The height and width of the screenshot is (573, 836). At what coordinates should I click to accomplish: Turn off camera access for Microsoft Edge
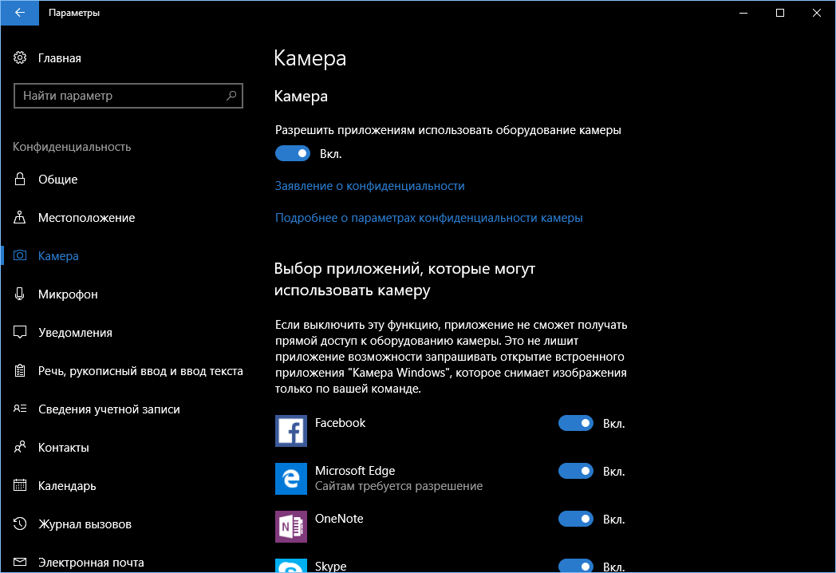pyautogui.click(x=576, y=471)
